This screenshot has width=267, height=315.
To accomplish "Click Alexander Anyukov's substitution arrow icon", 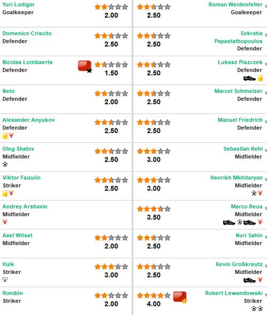I will click(11, 135).
